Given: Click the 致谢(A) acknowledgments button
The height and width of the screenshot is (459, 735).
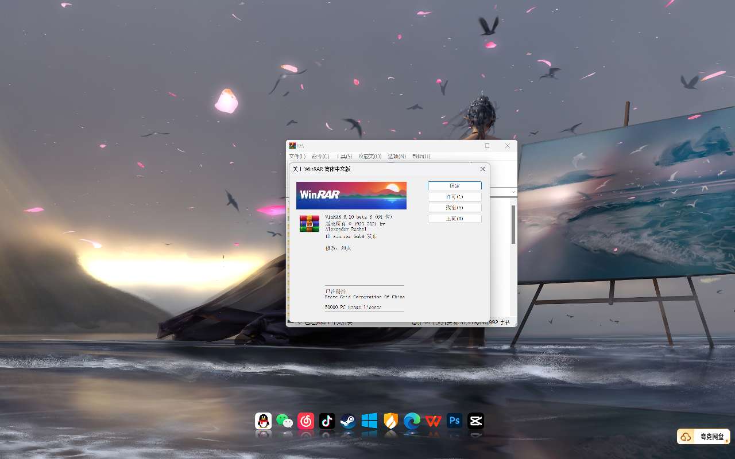Looking at the screenshot, I should [x=455, y=208].
